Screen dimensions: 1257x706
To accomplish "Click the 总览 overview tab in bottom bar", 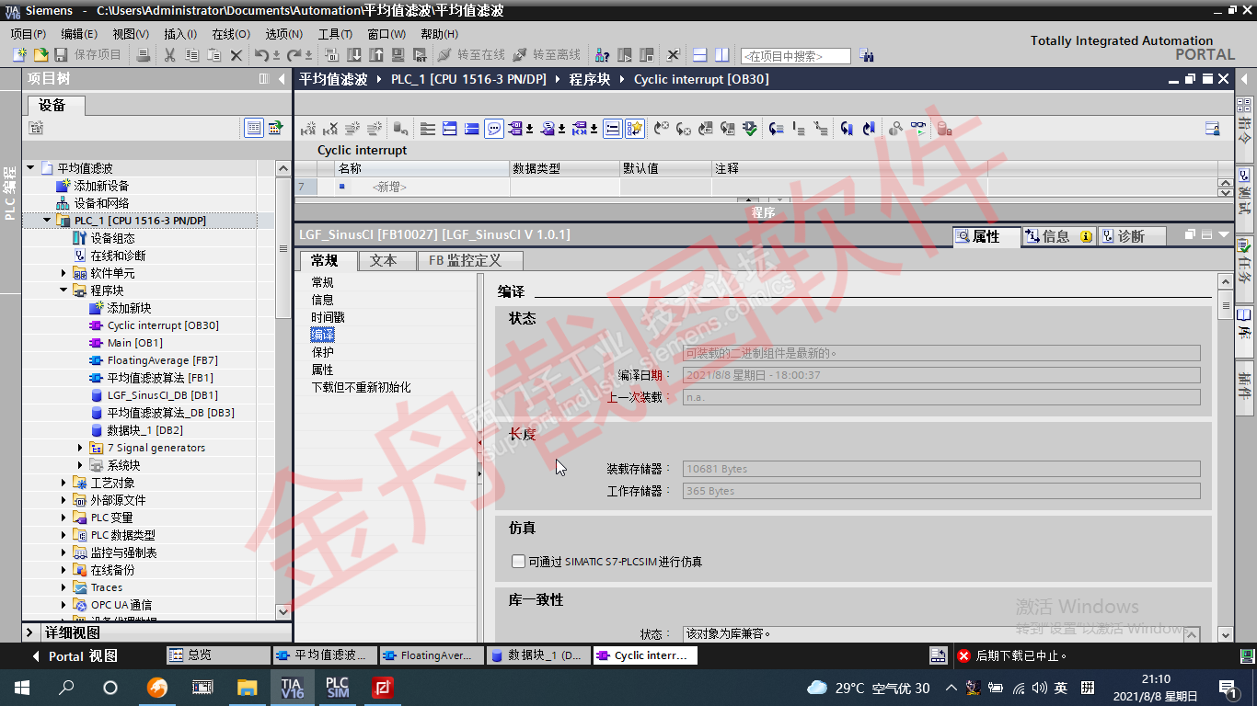I will coord(218,655).
